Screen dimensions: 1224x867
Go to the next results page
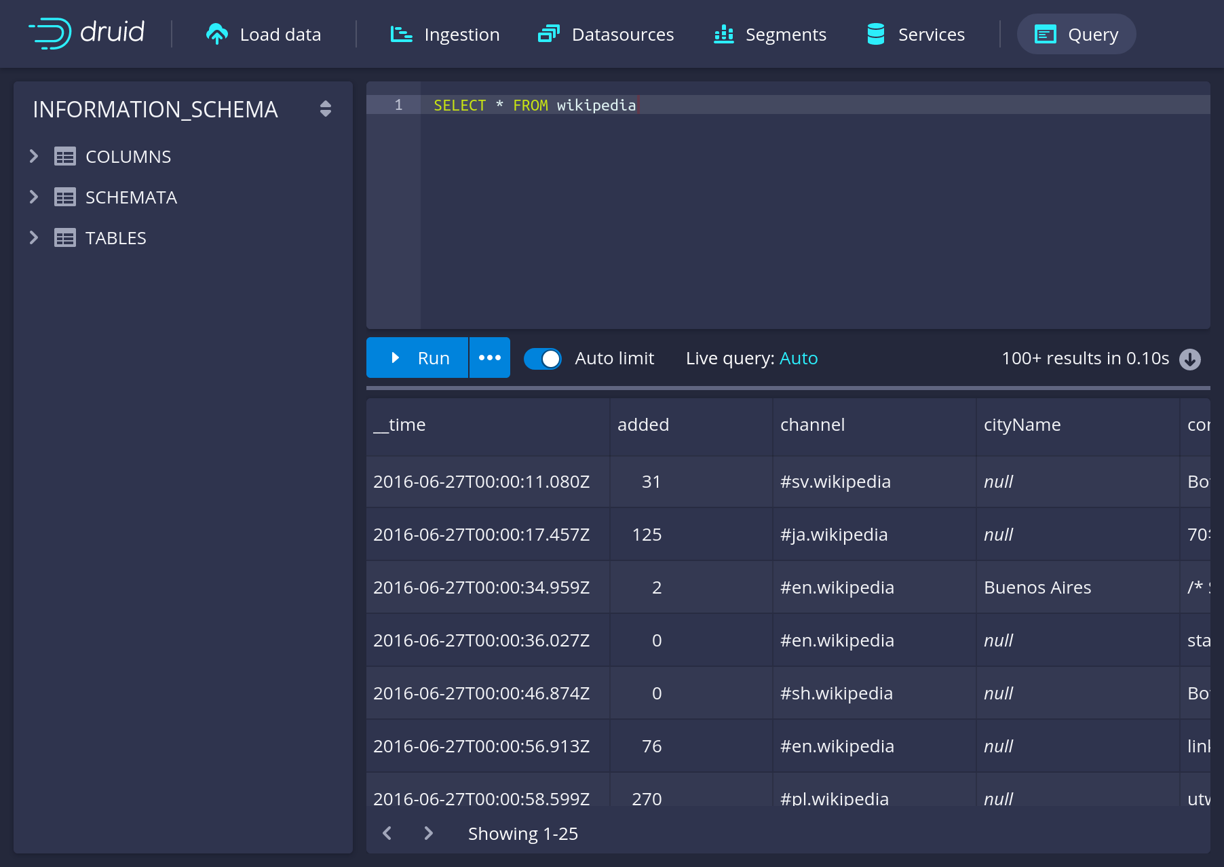pos(428,833)
